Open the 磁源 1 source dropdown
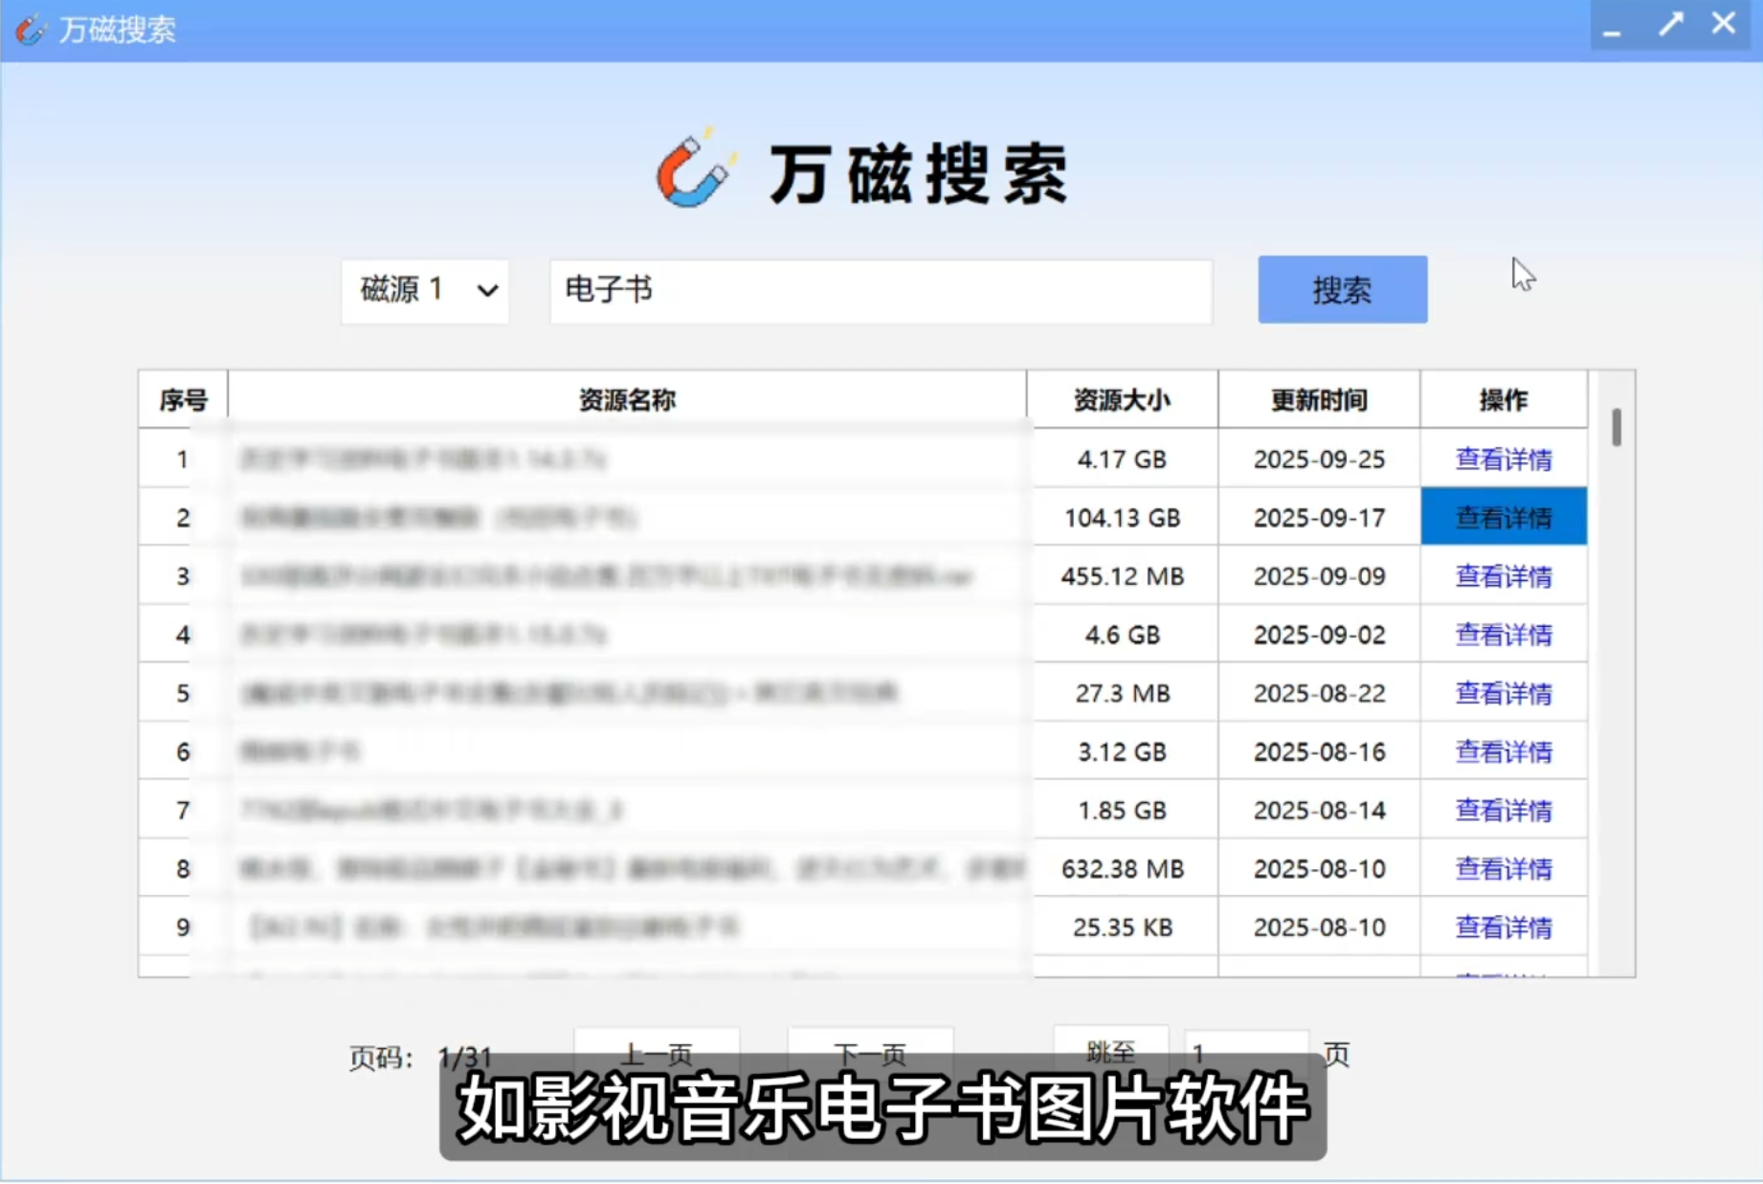Image resolution: width=1763 pixels, height=1184 pixels. 424,290
